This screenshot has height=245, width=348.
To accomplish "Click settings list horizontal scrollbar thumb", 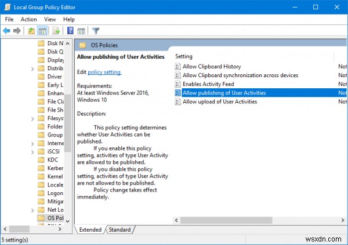I will tap(226, 220).
